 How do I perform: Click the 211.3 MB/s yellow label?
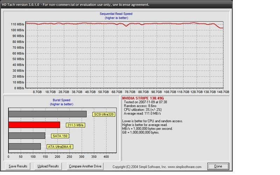76,125
